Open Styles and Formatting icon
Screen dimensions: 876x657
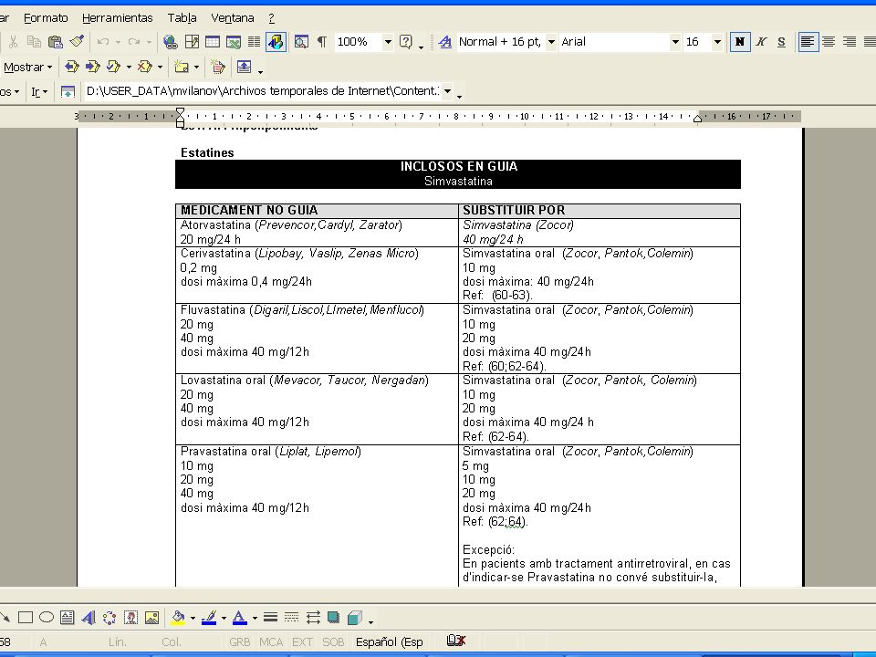coord(445,42)
